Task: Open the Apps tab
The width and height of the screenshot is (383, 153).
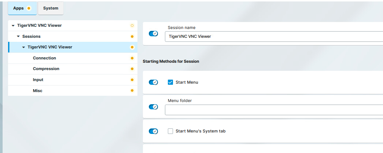Action: [18, 8]
